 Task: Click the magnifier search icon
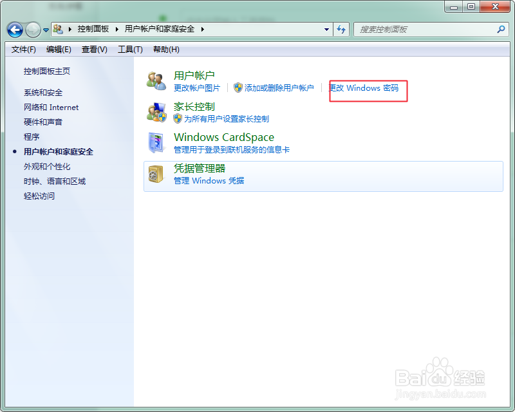(501, 29)
